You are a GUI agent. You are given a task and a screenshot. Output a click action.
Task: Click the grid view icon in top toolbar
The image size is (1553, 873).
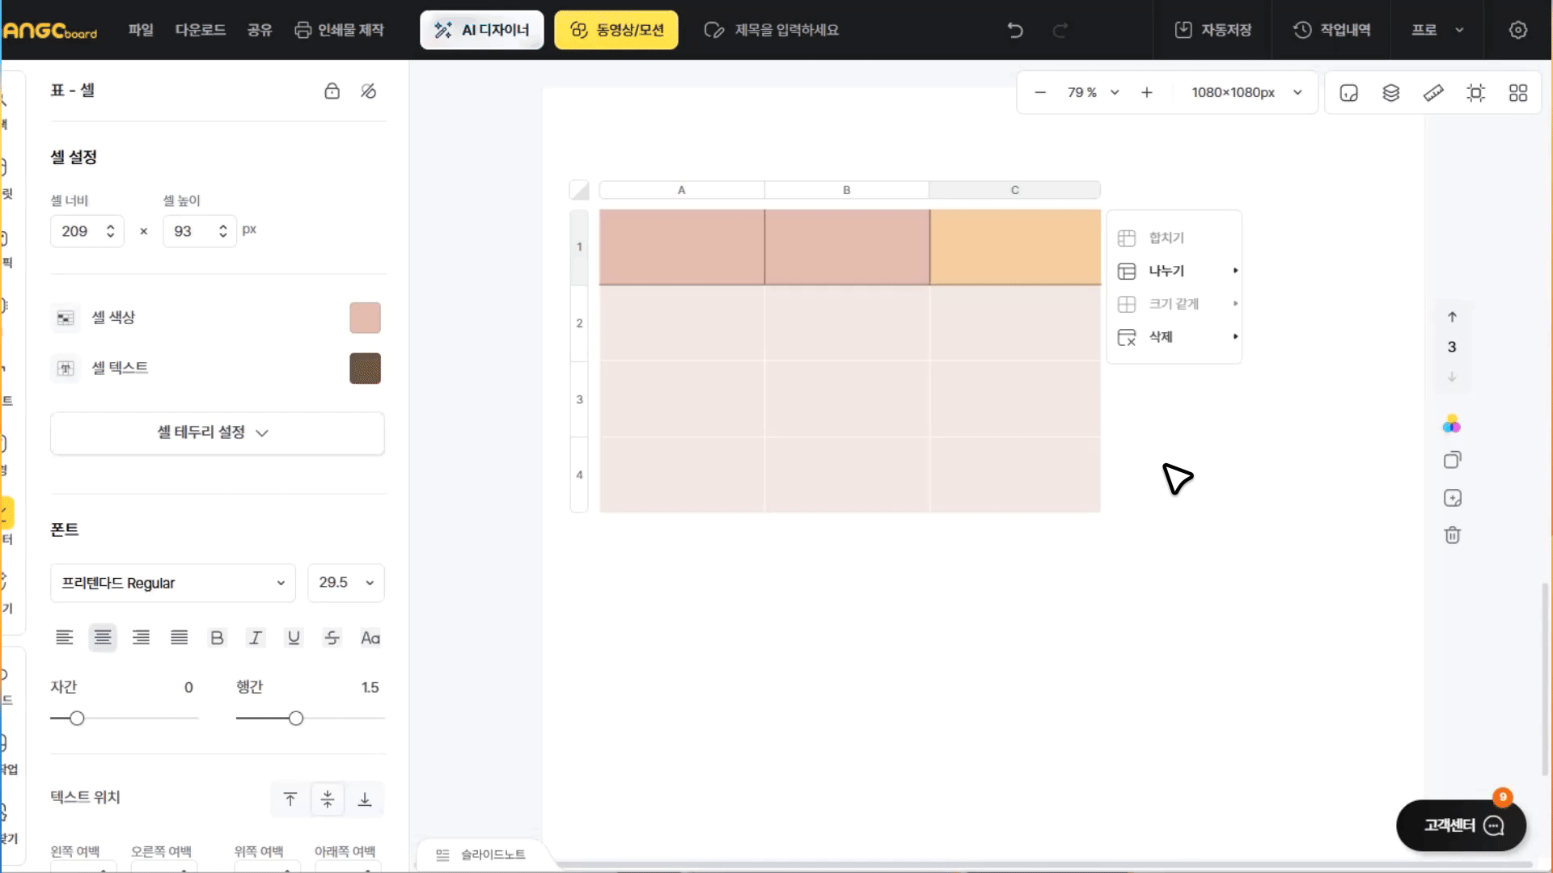pyautogui.click(x=1518, y=93)
